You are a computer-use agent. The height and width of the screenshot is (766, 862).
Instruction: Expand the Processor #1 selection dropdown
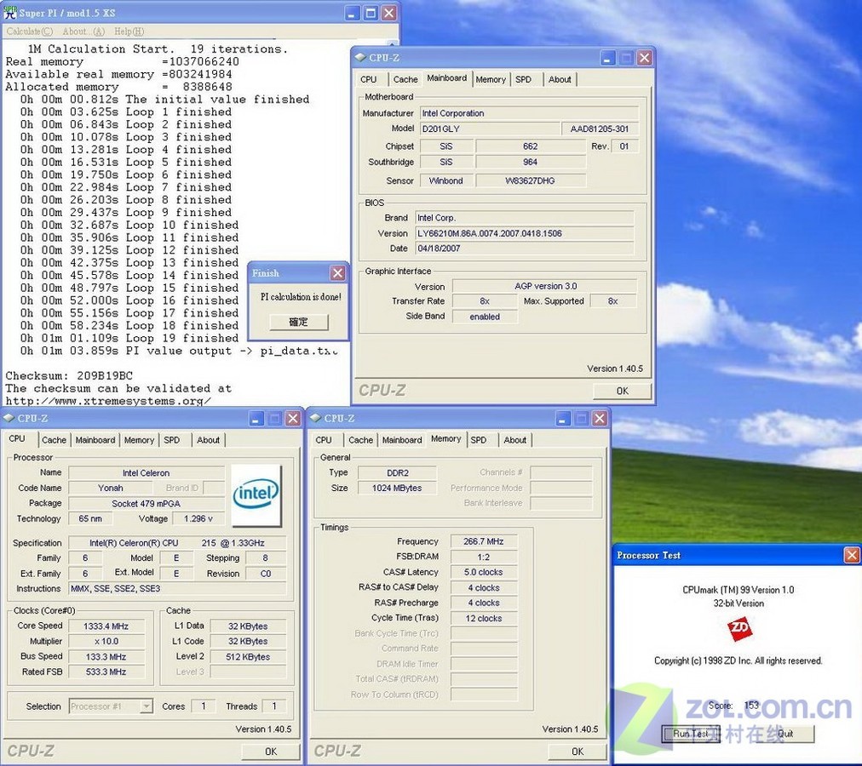pyautogui.click(x=147, y=706)
